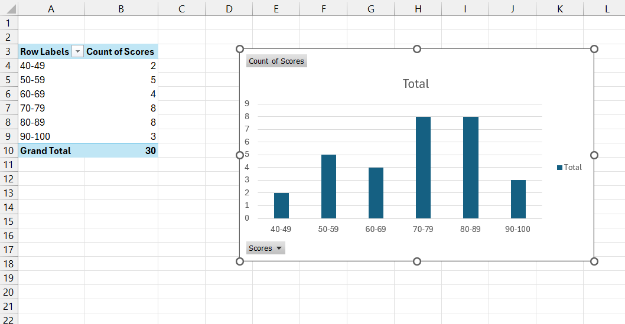Select row 15 header
Image resolution: width=625 pixels, height=324 pixels.
point(9,221)
